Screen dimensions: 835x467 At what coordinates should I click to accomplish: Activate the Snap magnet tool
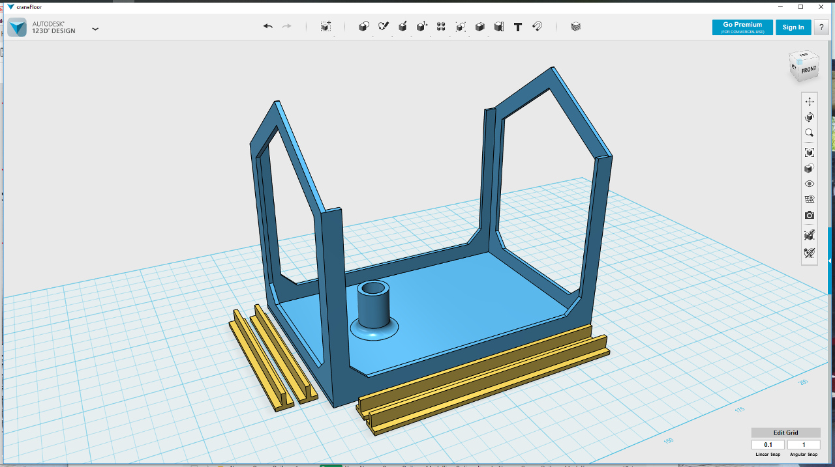(537, 27)
